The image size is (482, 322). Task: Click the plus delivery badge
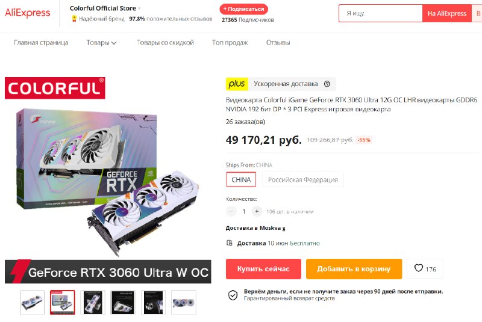(237, 84)
